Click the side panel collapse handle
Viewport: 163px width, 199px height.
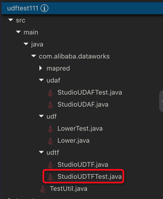click(161, 101)
